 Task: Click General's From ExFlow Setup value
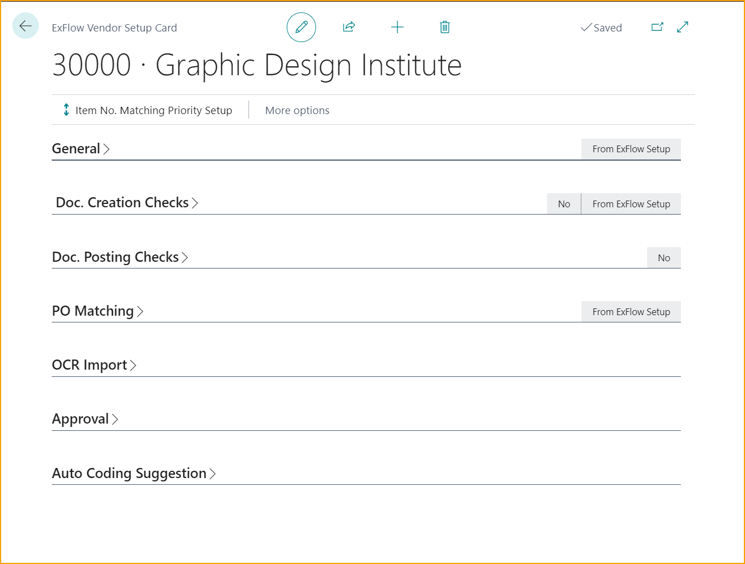(631, 149)
